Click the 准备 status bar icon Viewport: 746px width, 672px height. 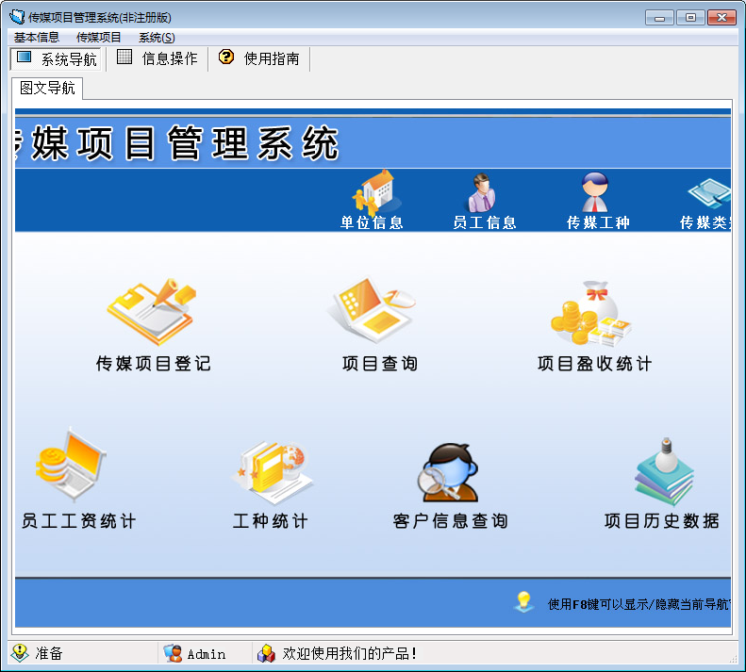point(20,653)
